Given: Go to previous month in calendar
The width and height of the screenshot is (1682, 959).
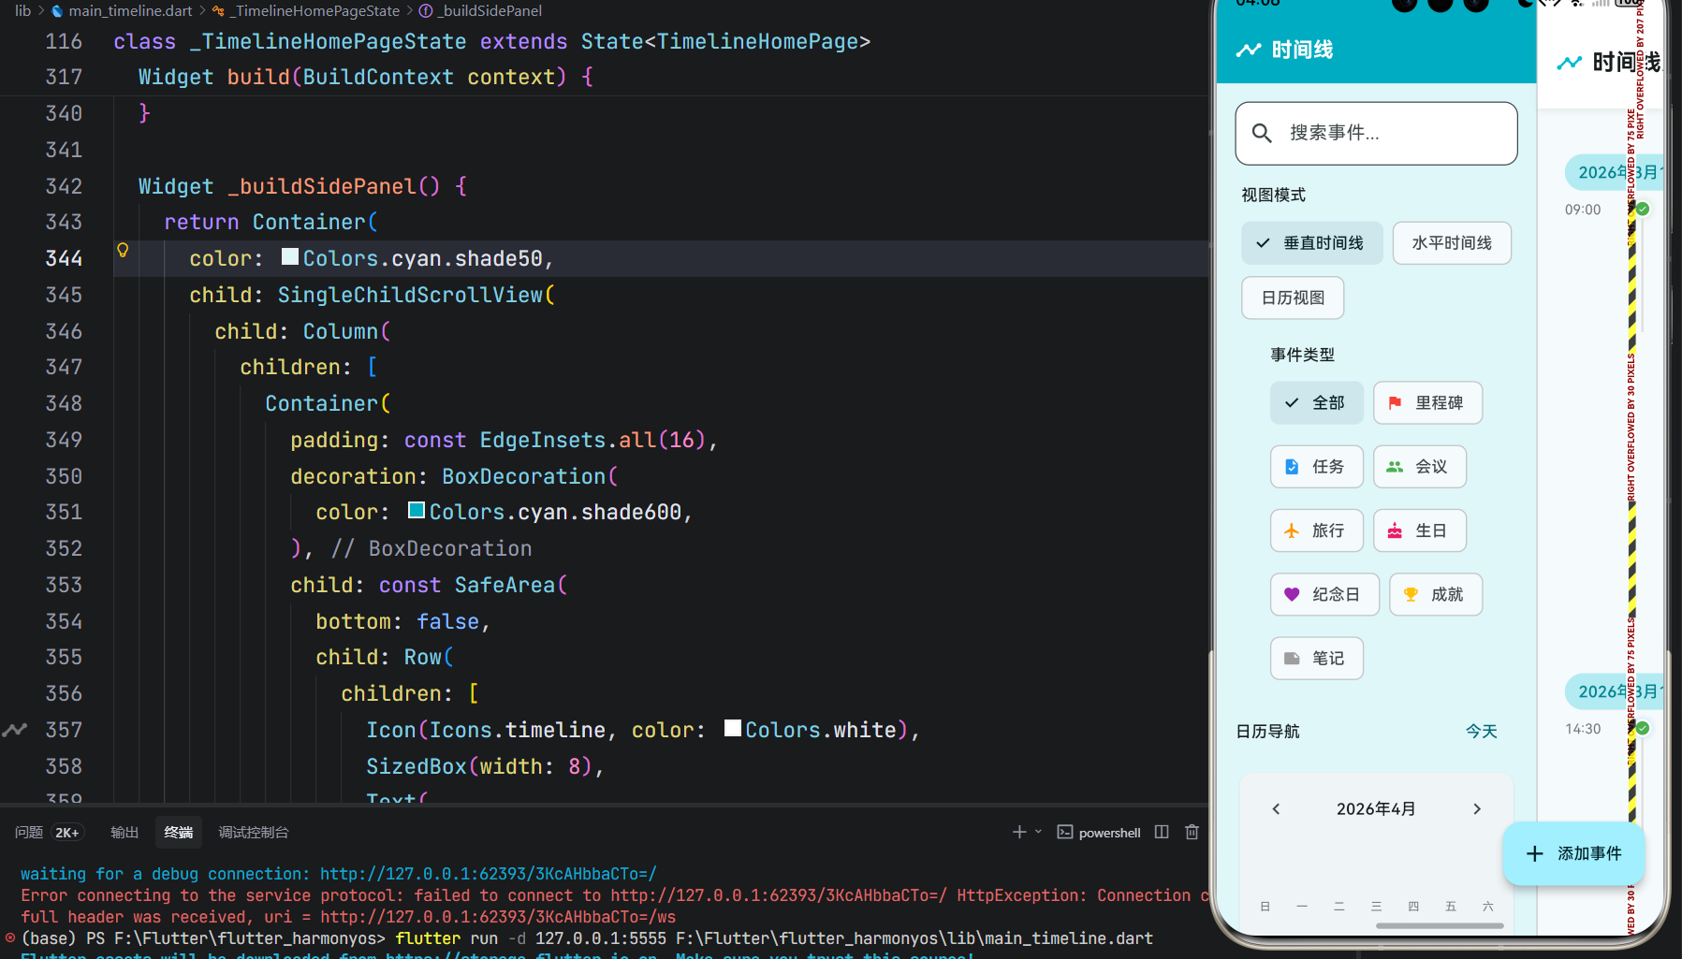Looking at the screenshot, I should click(x=1276, y=808).
